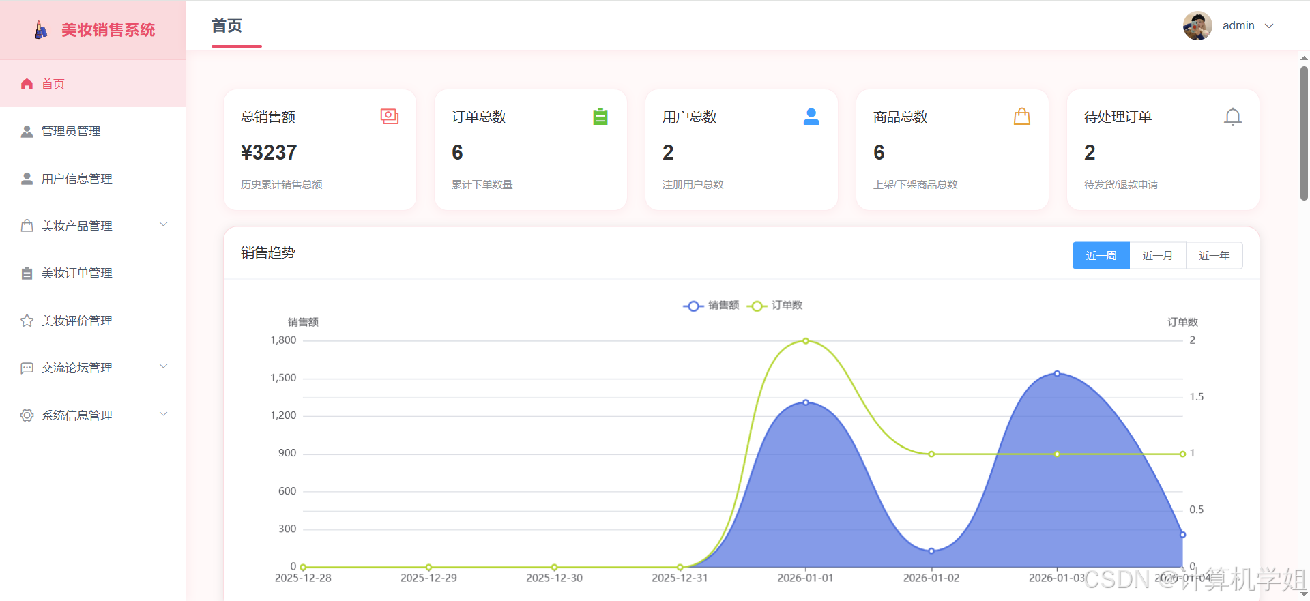This screenshot has height=601, width=1310.
Task: Open 美妆评价管理 in the sidebar
Action: click(93, 321)
